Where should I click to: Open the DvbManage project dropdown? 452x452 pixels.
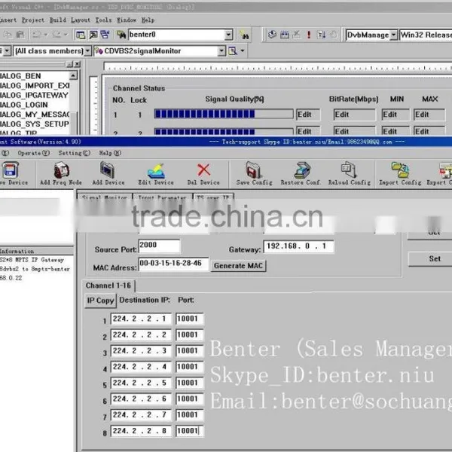[x=394, y=35]
